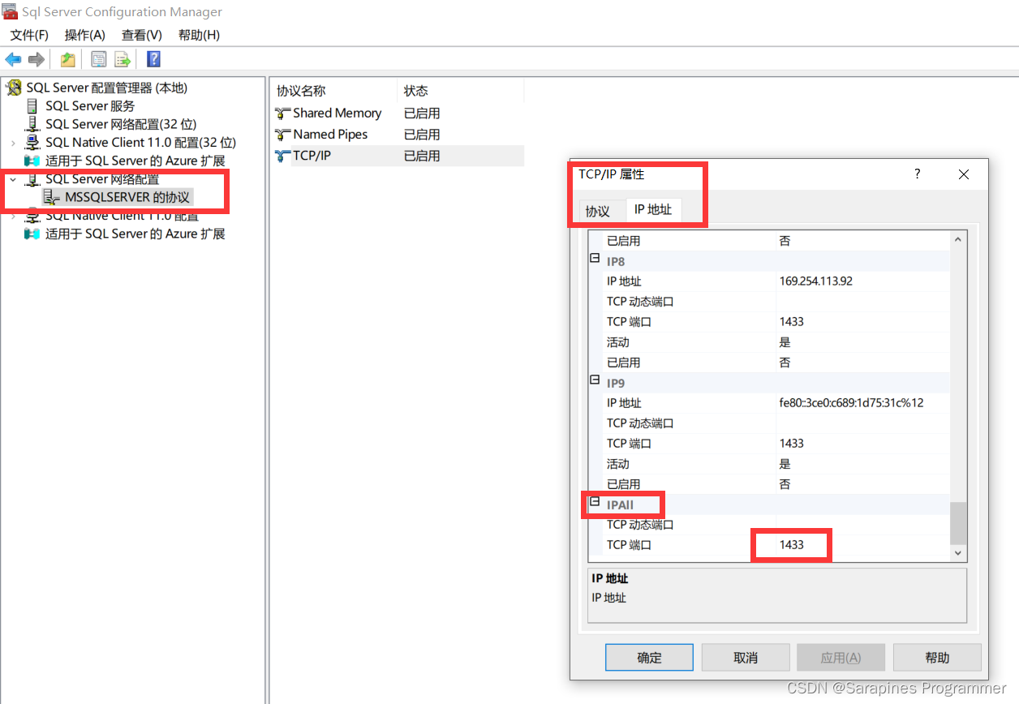1019x704 pixels.
Task: Select the TCP/IP protocol row
Action: pyautogui.click(x=398, y=156)
